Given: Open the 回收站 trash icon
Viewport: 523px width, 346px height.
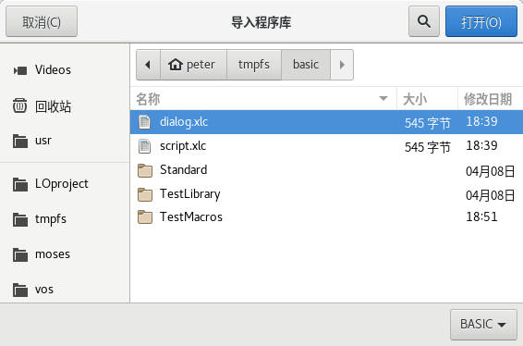Looking at the screenshot, I should click(20, 105).
